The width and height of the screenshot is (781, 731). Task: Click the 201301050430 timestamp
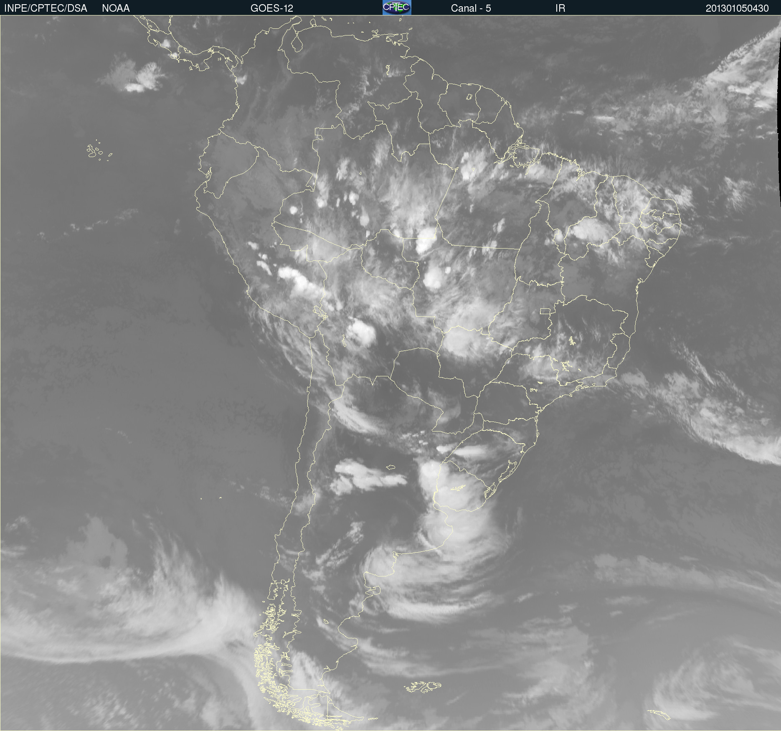pos(737,8)
